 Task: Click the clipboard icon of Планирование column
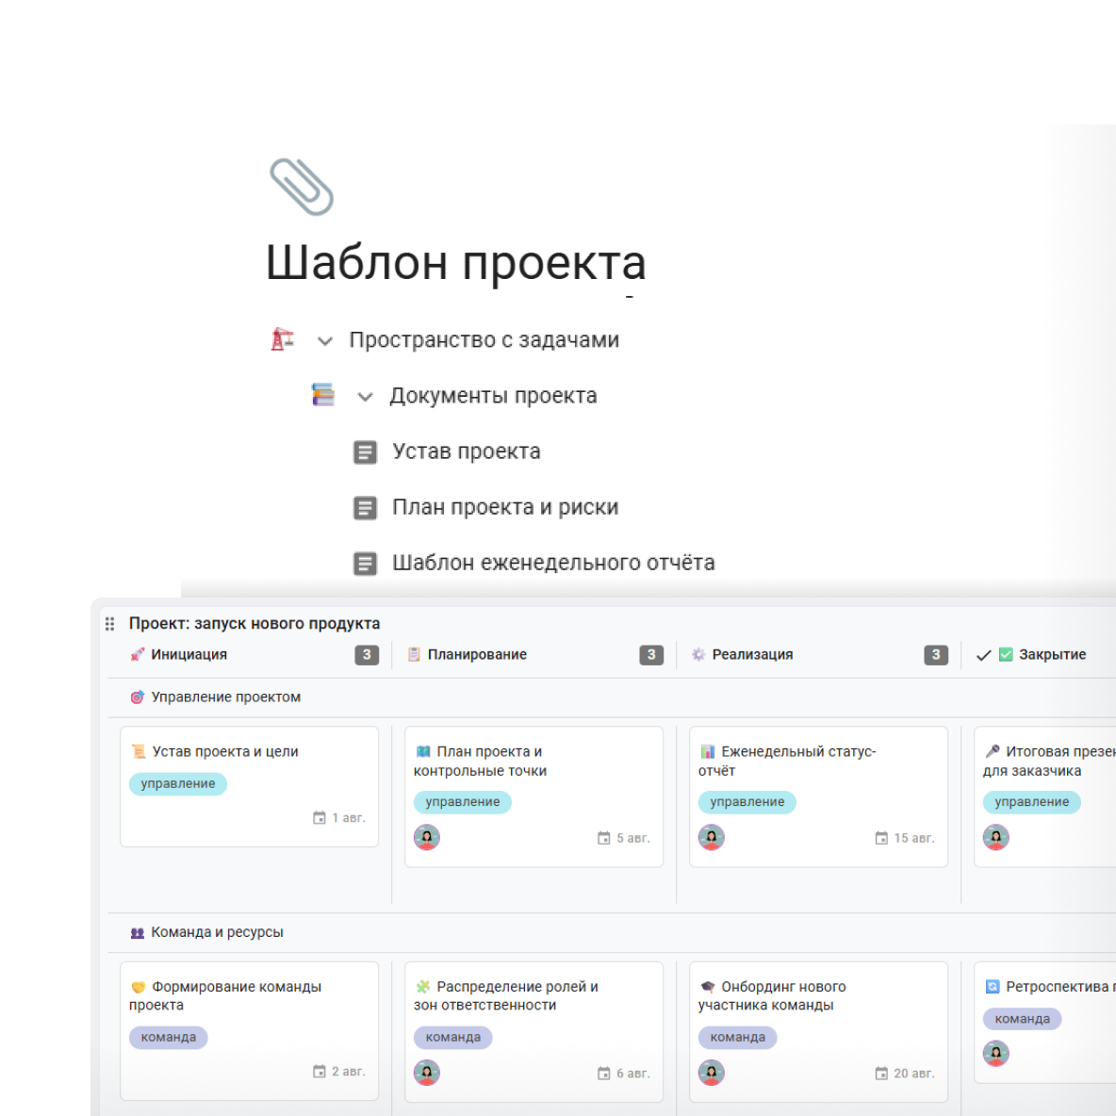click(414, 655)
